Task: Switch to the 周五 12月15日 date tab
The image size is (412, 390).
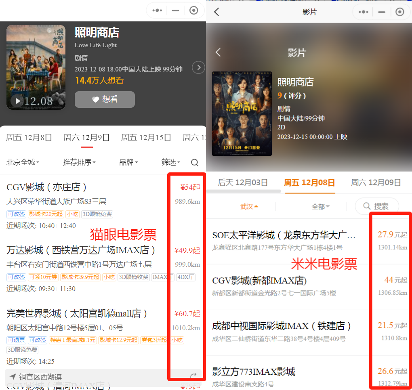Action: [x=146, y=138]
